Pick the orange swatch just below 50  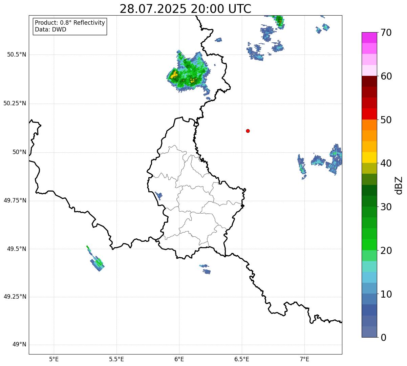[x=369, y=125]
